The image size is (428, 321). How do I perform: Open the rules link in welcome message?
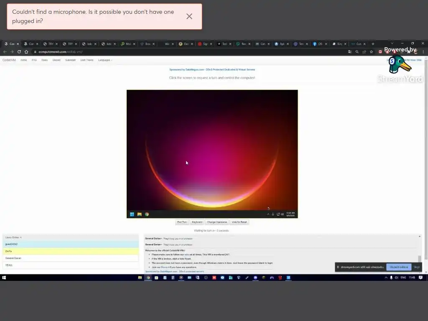click(187, 255)
